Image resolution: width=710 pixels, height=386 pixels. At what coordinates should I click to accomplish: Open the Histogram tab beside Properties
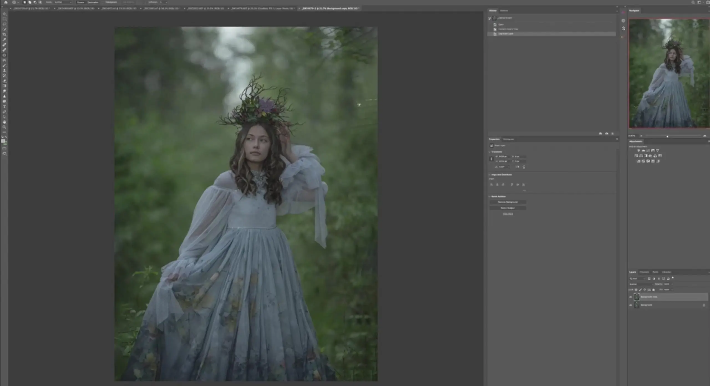click(508, 139)
